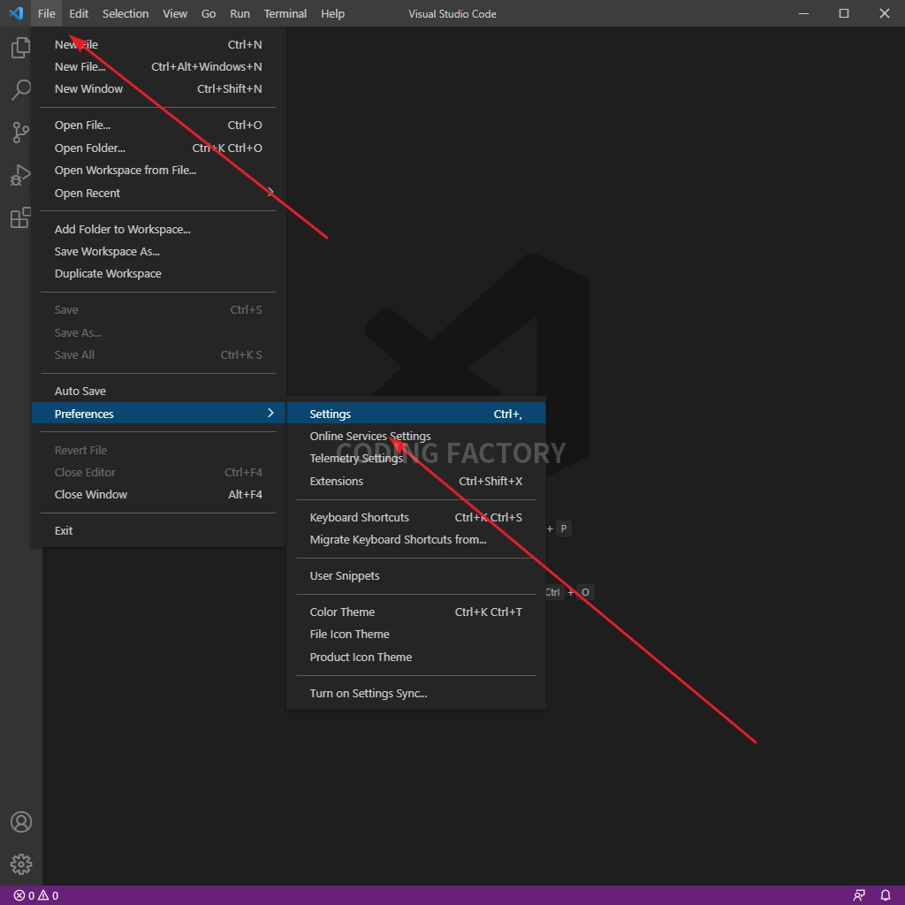905x905 pixels.
Task: Open notifications bell in status bar
Action: [886, 895]
